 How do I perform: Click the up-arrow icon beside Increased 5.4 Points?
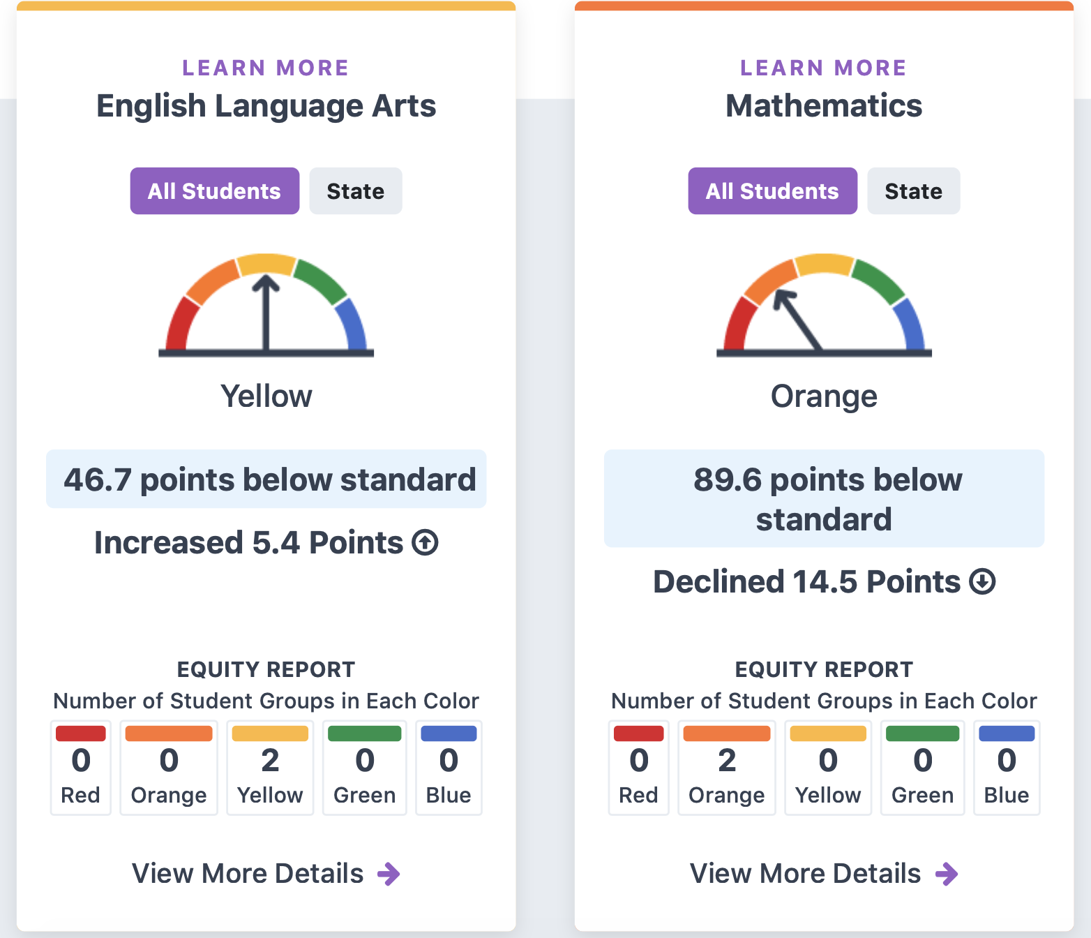(425, 542)
